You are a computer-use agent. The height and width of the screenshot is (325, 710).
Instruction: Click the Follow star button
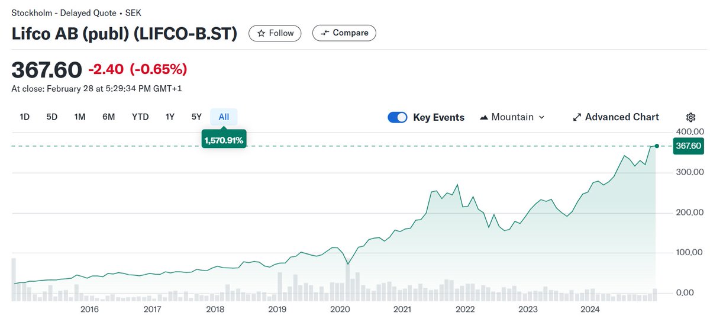[275, 33]
